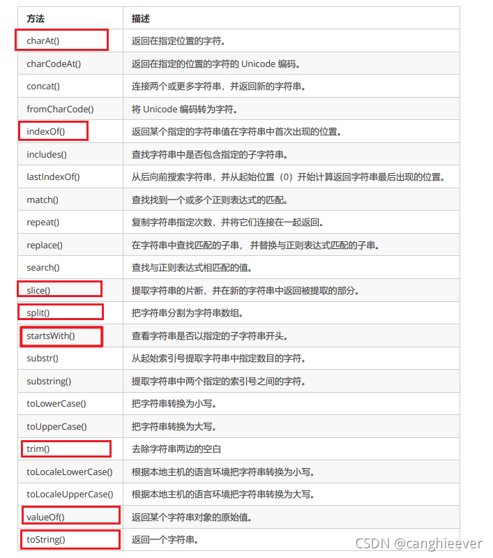The width and height of the screenshot is (493, 558).
Task: Click description 返回在指定位置的字符
Action: coord(179,41)
